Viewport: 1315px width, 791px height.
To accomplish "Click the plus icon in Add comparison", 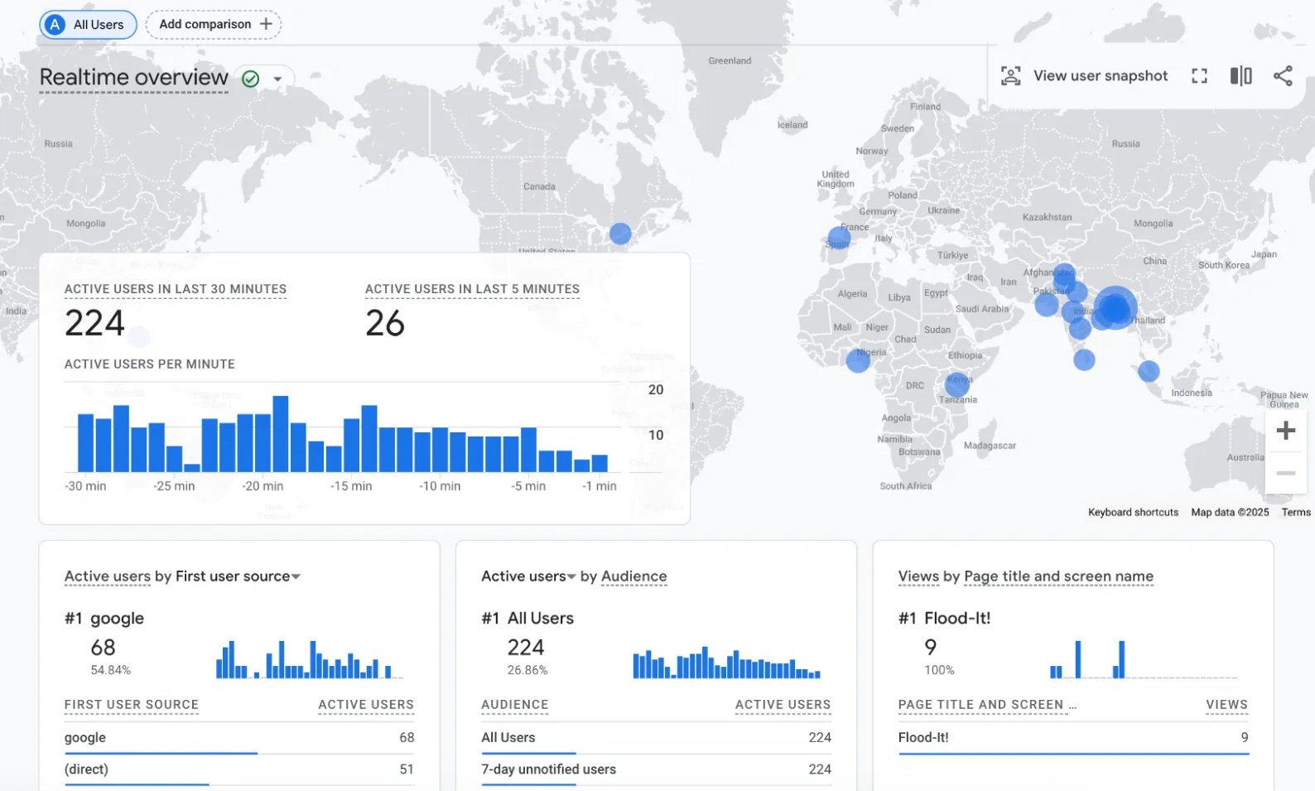I will tap(266, 24).
